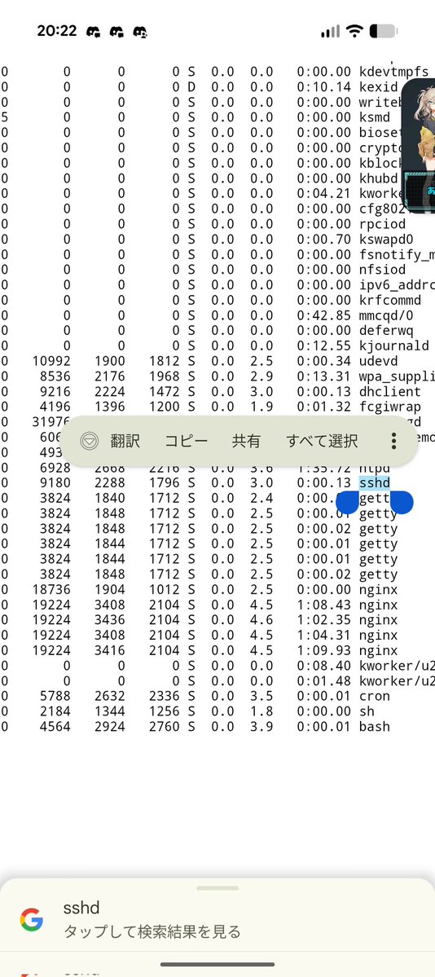Tap the 0:10.14 time in kexid row
This screenshot has width=435, height=977.
coord(323,86)
